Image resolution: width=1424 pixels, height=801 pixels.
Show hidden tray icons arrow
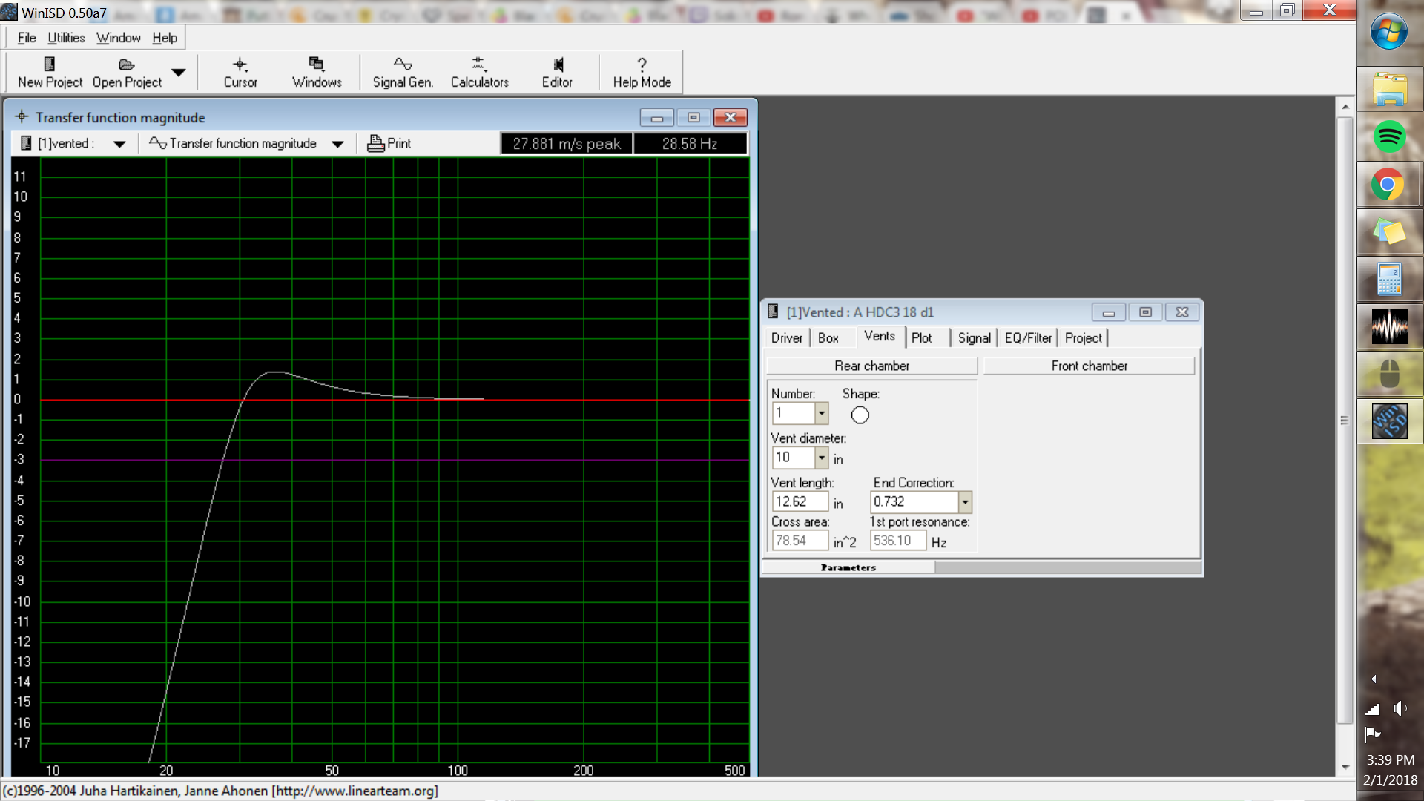tap(1374, 679)
